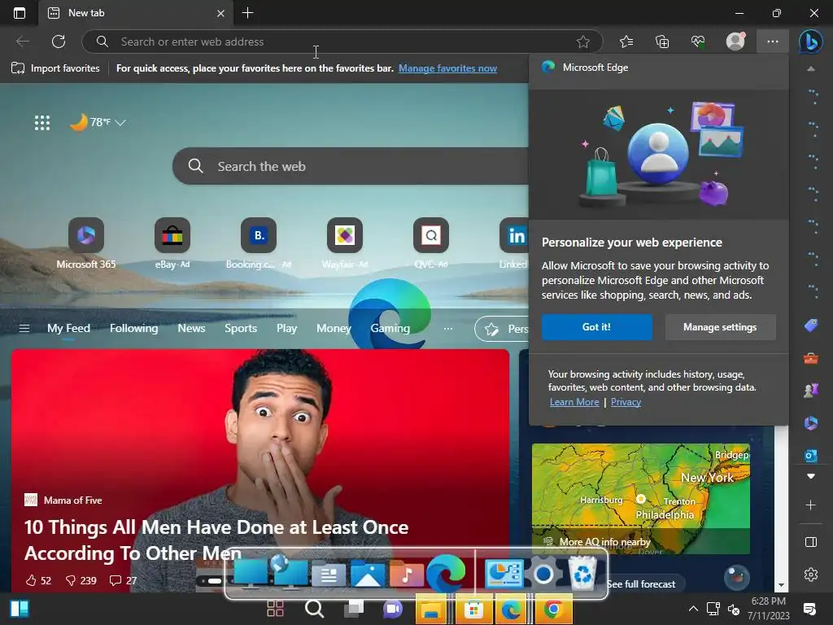Click page scrollbar down arrow
The image size is (833, 625).
pyautogui.click(x=781, y=586)
